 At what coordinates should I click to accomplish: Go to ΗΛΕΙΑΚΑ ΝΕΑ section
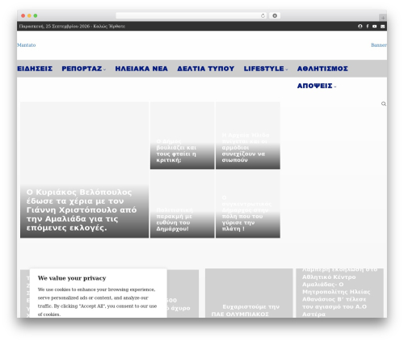pyautogui.click(x=141, y=69)
